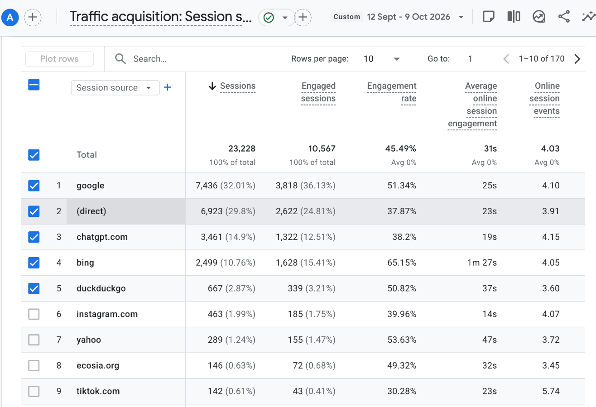The image size is (596, 407).
Task: Click the duckduckgo source name
Action: tap(101, 288)
